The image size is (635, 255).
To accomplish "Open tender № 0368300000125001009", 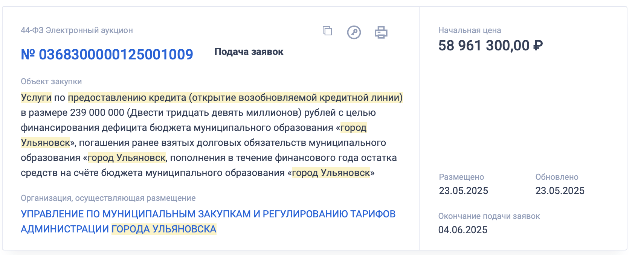I will point(107,55).
